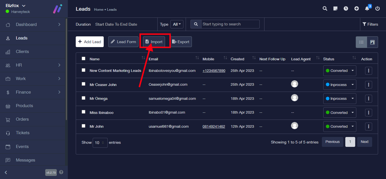Screen dimensions: 386x179
Task: Open the Type All dropdown
Action: pyautogui.click(x=177, y=24)
